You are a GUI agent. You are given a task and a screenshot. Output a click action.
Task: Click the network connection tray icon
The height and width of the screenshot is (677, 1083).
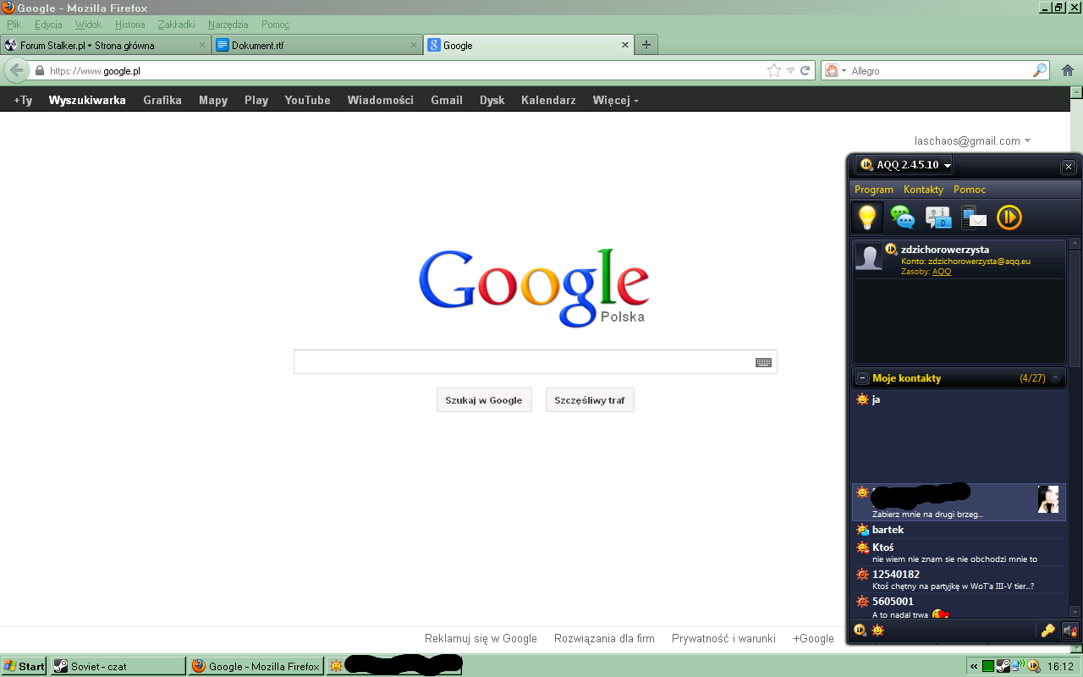1018,666
